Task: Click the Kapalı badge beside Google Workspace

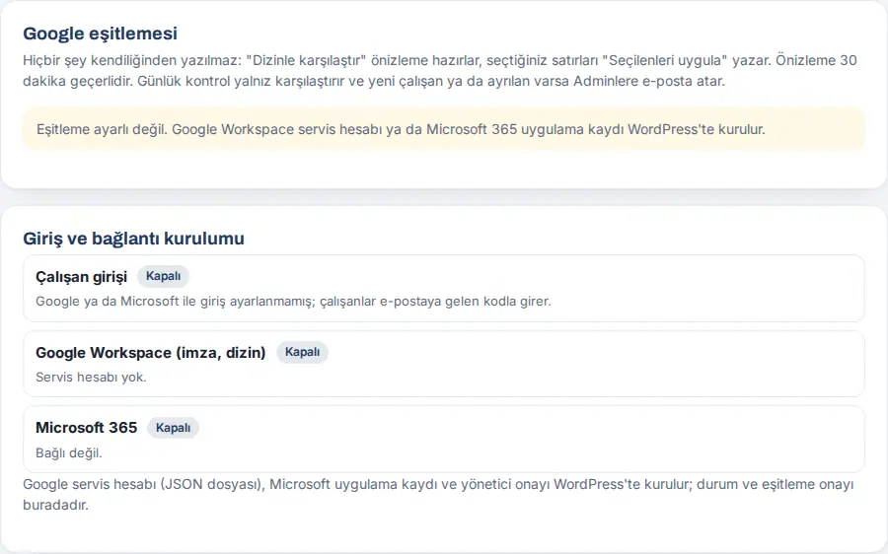Action: click(x=302, y=352)
